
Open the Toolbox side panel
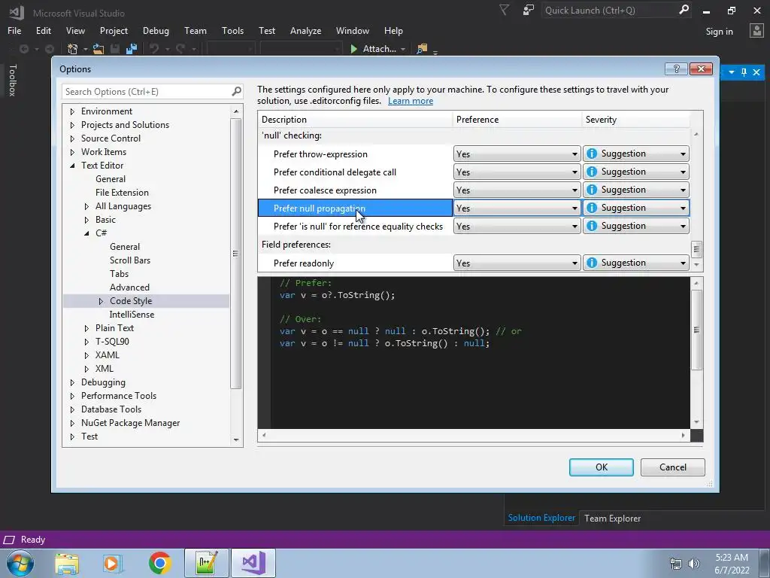[12, 80]
